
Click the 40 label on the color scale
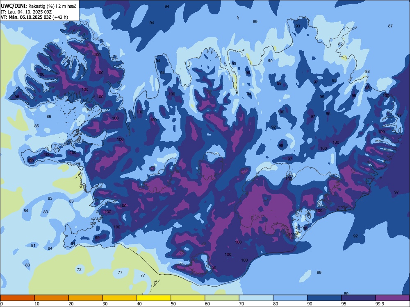click(139, 304)
